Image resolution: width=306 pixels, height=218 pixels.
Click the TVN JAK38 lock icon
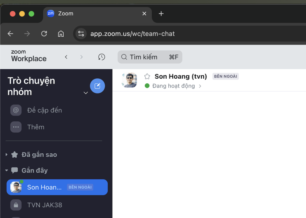[16, 205]
